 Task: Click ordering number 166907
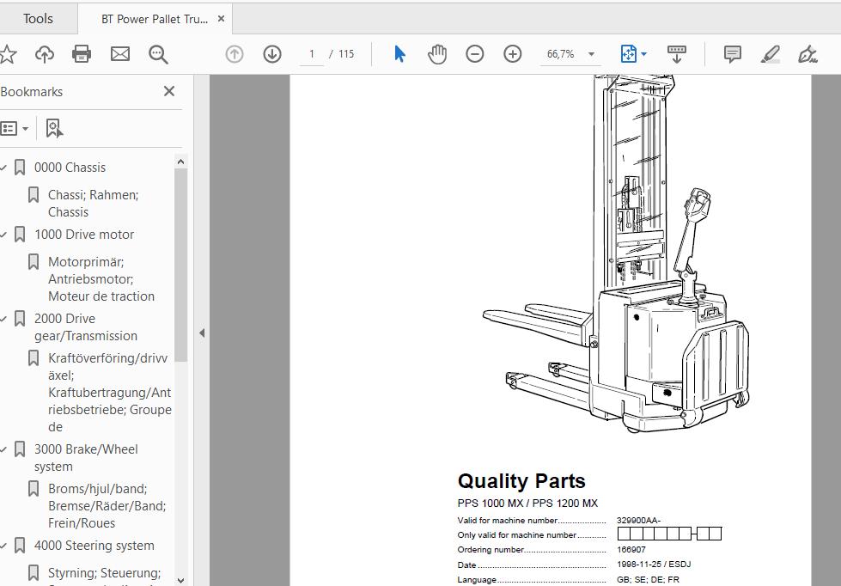(x=631, y=550)
